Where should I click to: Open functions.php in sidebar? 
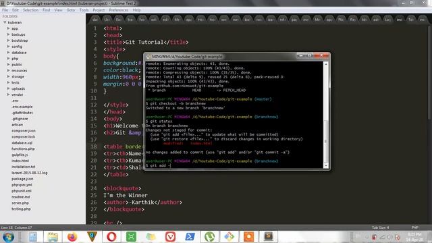pos(23,148)
